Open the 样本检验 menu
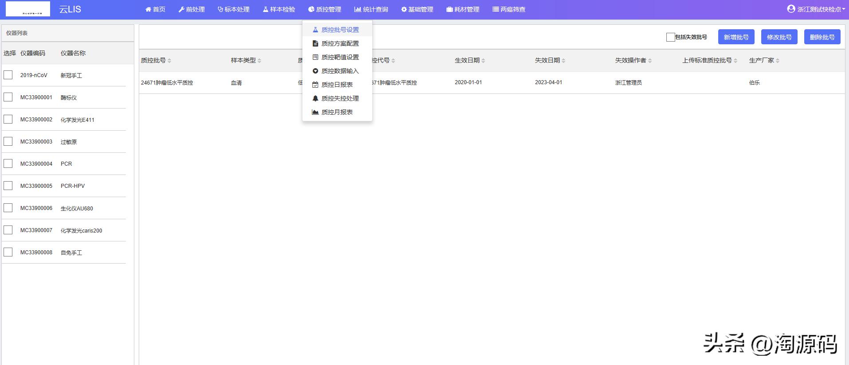The width and height of the screenshot is (849, 365). (x=279, y=9)
